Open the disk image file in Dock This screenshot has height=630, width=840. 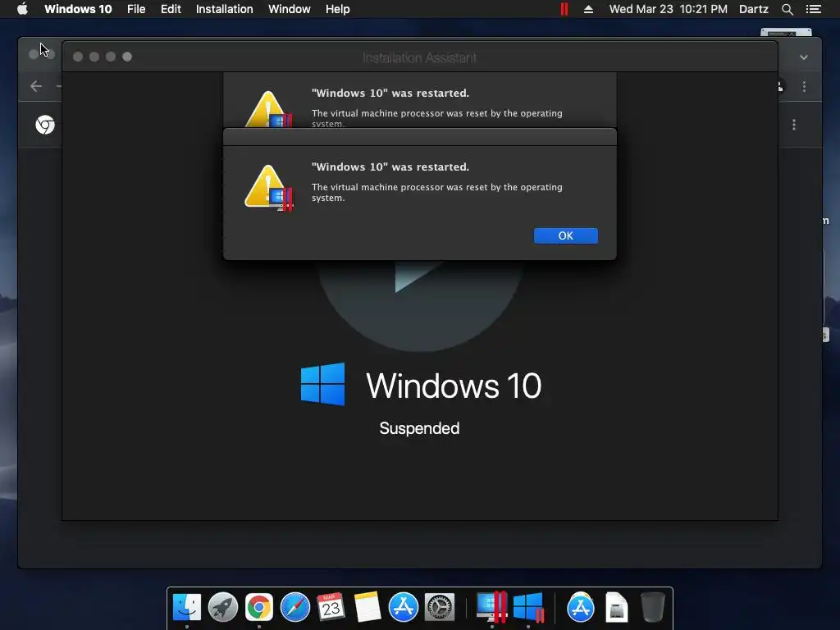pyautogui.click(x=617, y=608)
